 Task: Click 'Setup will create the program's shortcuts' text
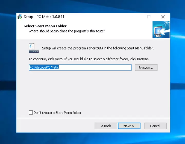[x=98, y=48]
